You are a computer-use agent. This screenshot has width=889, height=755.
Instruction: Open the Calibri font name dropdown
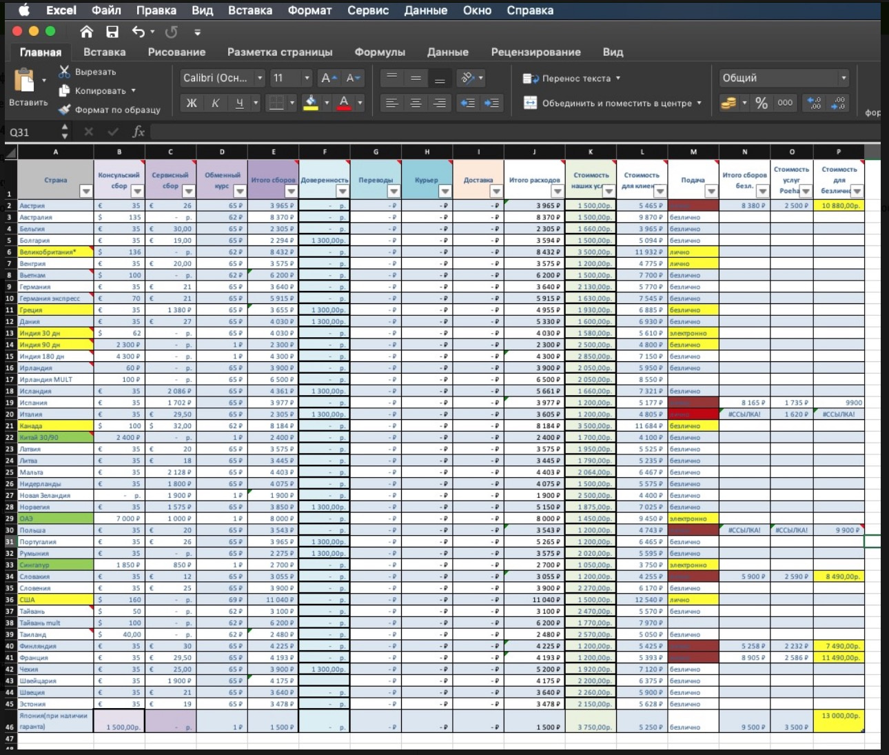click(260, 78)
